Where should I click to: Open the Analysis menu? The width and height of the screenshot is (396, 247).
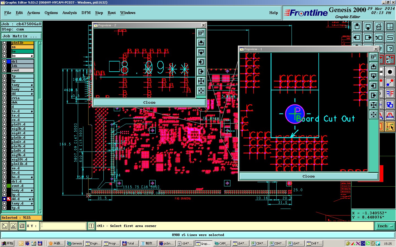click(70, 13)
